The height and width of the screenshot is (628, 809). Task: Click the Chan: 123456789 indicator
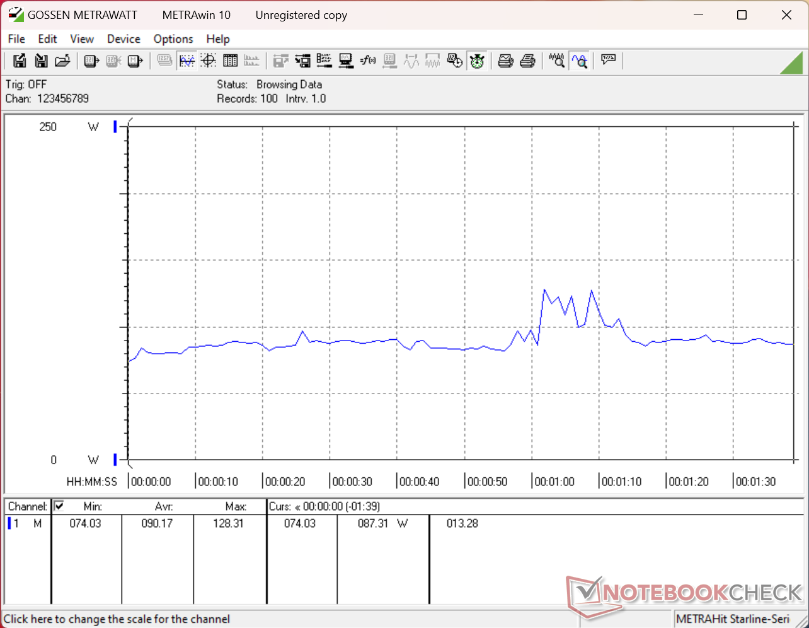[x=47, y=98]
